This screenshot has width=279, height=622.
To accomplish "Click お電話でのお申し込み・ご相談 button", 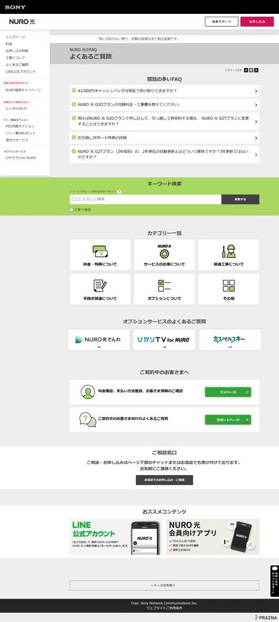I will tap(165, 480).
